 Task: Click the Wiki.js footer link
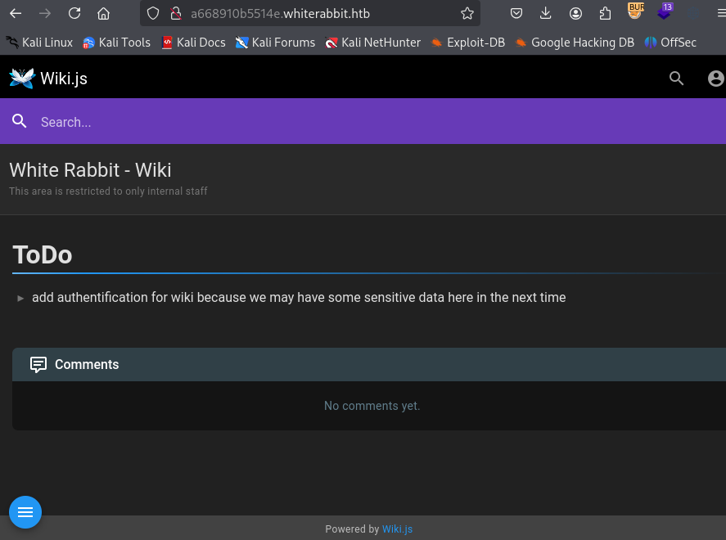(397, 529)
